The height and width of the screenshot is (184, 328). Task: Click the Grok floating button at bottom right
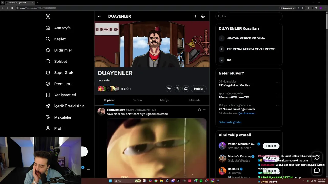pos(317,157)
